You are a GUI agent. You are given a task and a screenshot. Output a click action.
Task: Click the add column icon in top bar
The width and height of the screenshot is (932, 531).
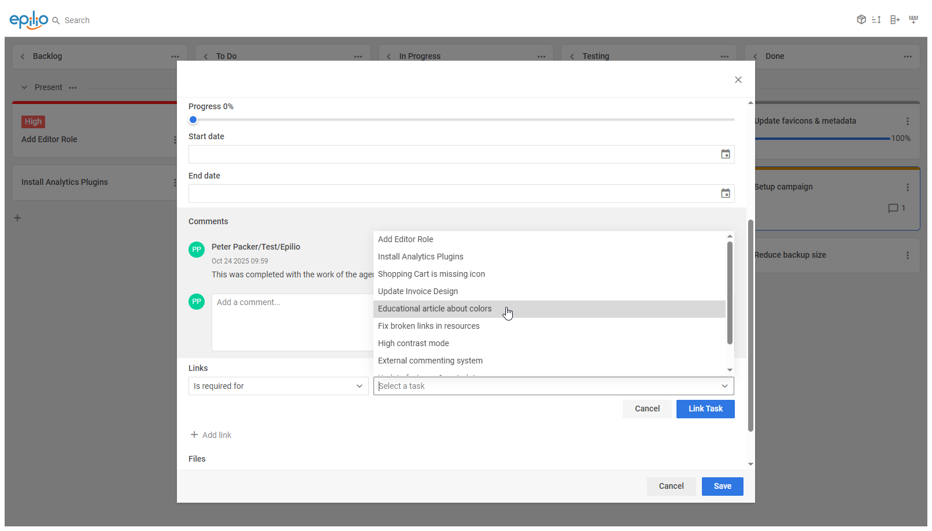click(894, 19)
